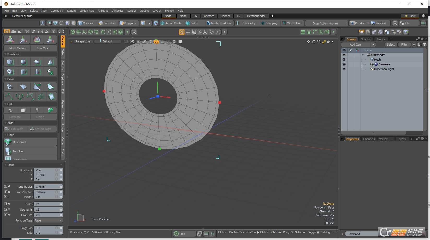Select the Curve draw tool
Screen dimensions: 430x240
pos(9,97)
